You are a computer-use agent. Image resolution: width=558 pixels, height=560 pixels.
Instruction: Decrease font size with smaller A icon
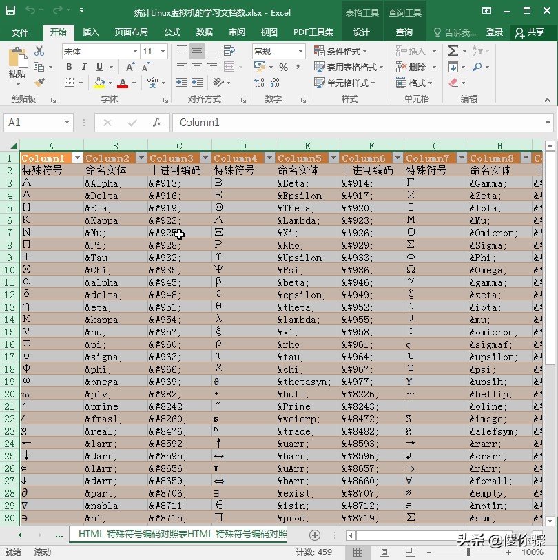click(146, 67)
